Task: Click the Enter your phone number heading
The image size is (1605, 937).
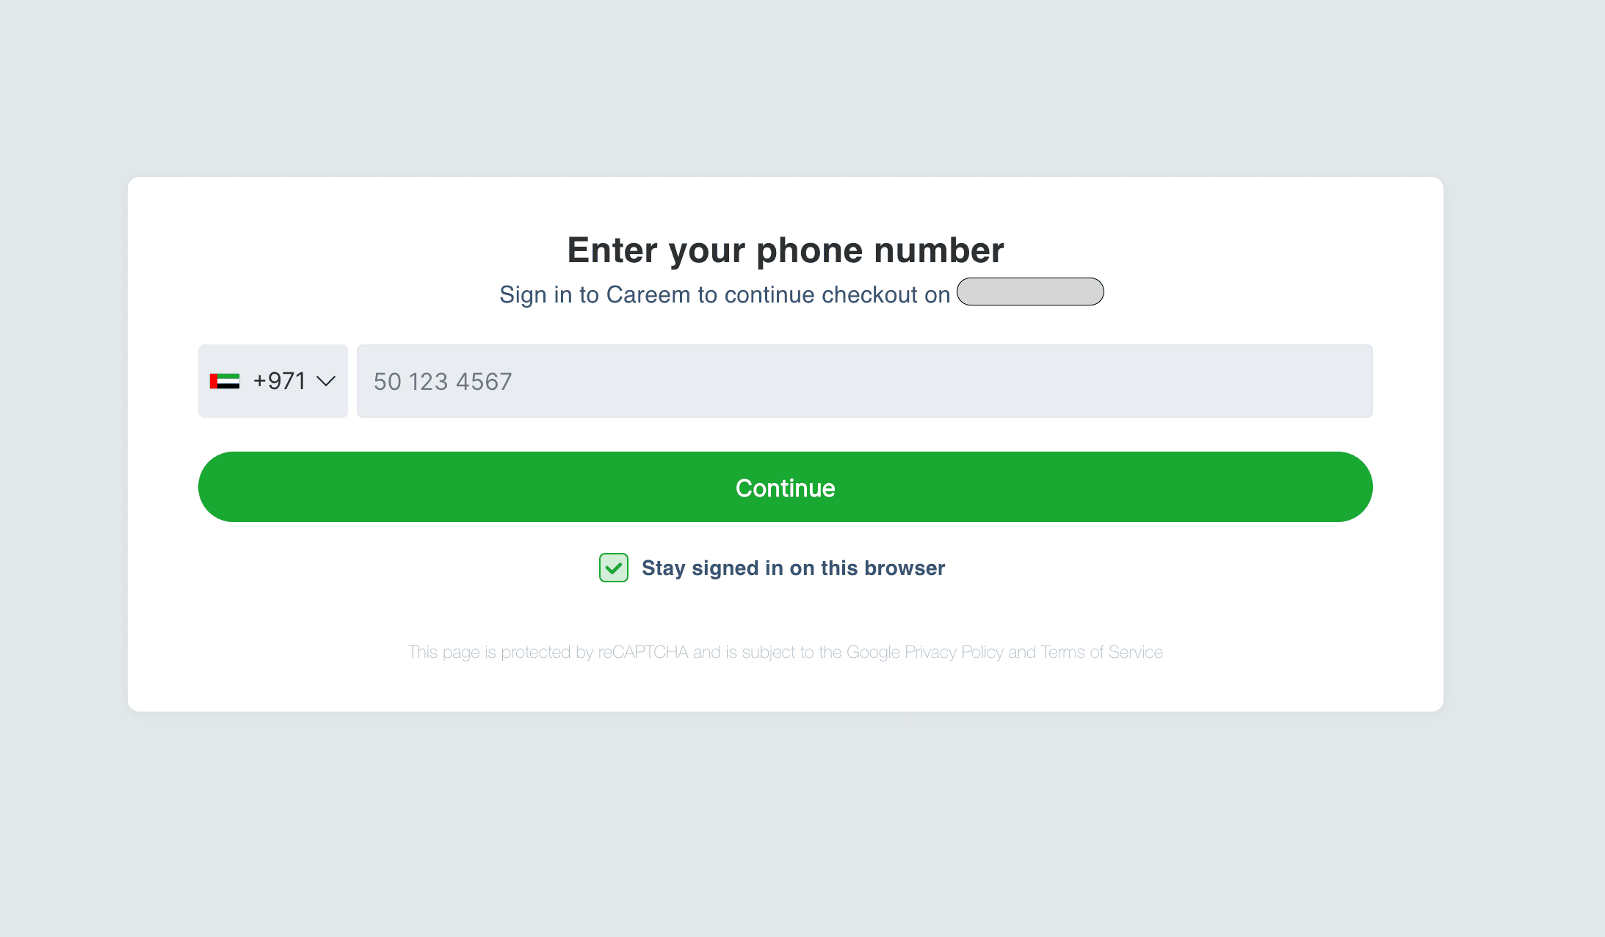Action: (x=785, y=250)
